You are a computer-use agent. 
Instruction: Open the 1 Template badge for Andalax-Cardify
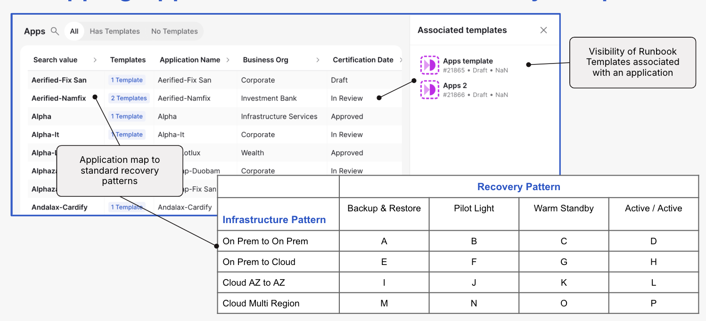tap(127, 207)
